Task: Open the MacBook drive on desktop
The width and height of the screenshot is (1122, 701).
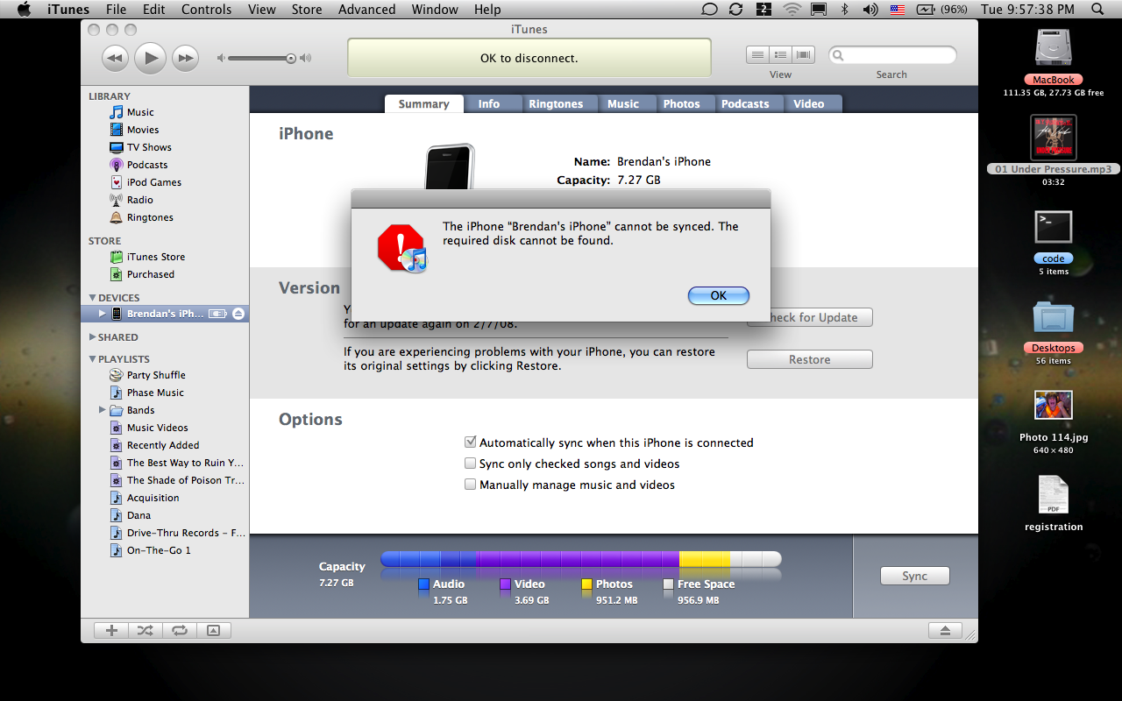Action: tap(1053, 47)
